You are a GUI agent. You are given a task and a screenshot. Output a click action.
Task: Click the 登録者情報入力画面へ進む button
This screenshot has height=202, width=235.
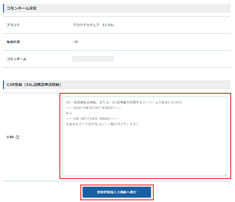(117, 192)
